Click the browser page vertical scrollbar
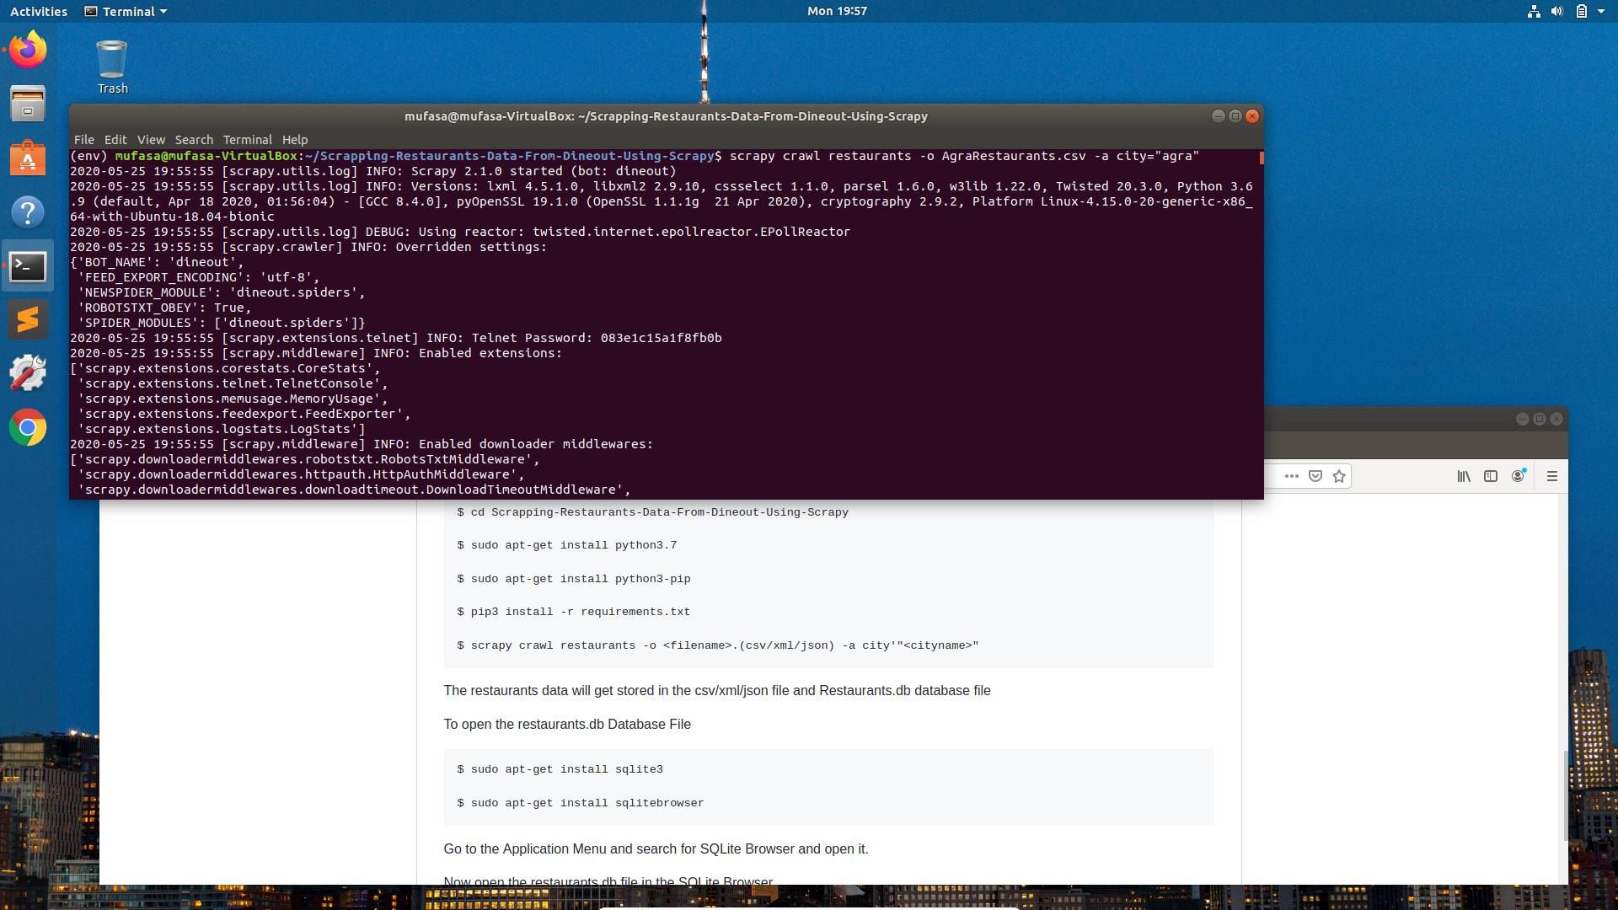The image size is (1618, 910). click(x=1565, y=795)
